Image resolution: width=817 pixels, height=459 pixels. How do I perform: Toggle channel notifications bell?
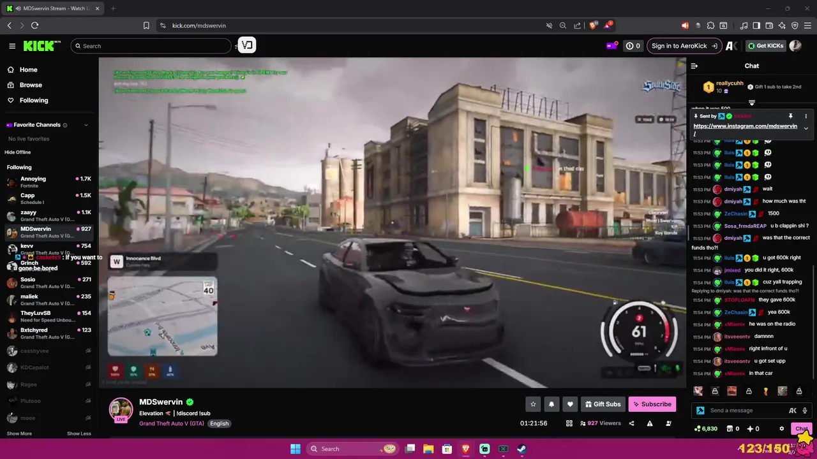tap(551, 404)
